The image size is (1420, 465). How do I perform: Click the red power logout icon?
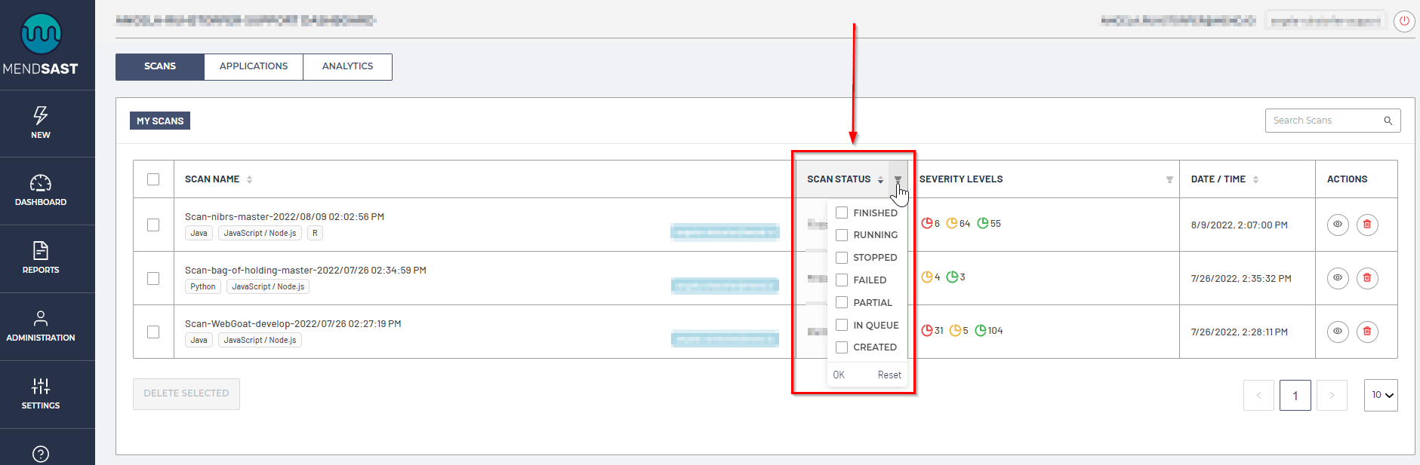click(1404, 21)
